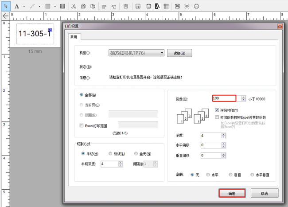Click the Excel打印范围 input field
Screen dimensions: 288x207
[138, 125]
